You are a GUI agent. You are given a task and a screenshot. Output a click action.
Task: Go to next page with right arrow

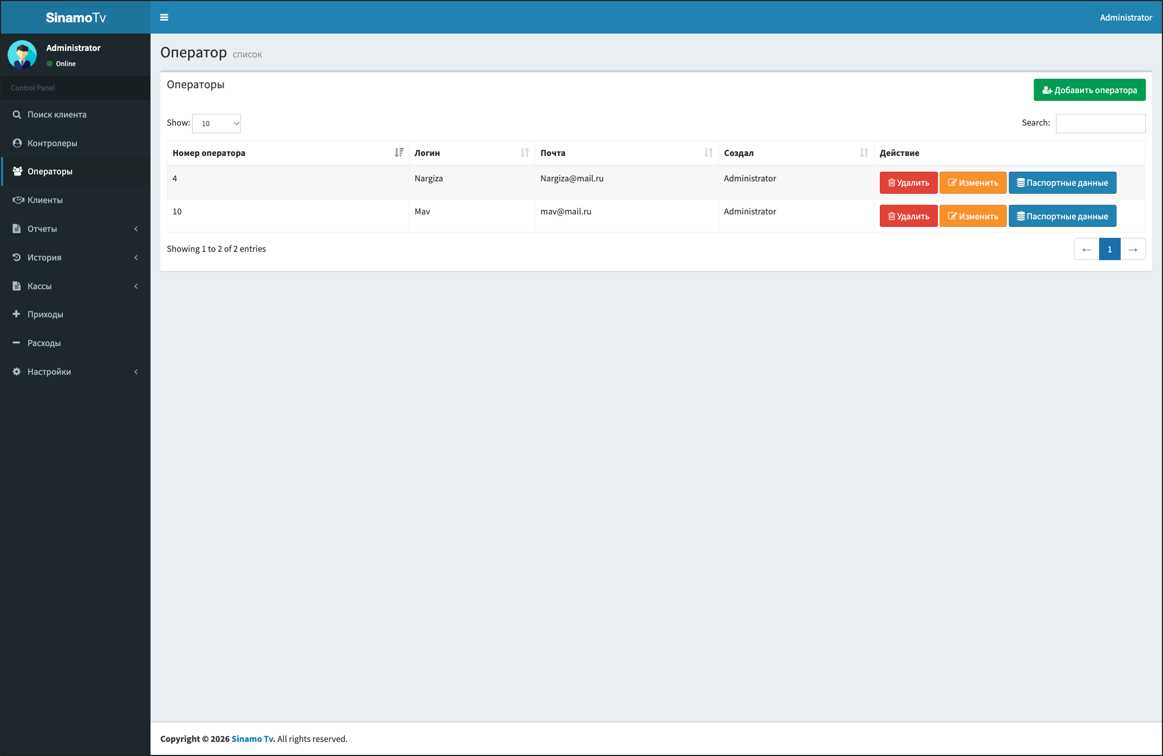pyautogui.click(x=1133, y=249)
